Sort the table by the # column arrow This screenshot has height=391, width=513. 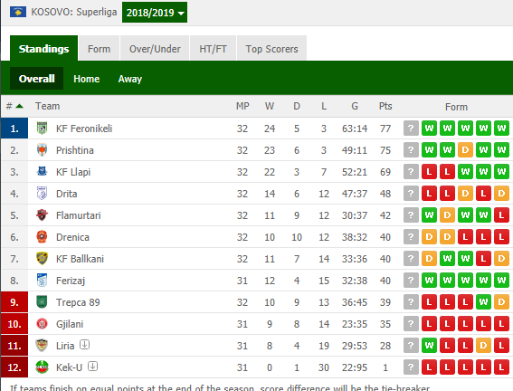point(19,106)
